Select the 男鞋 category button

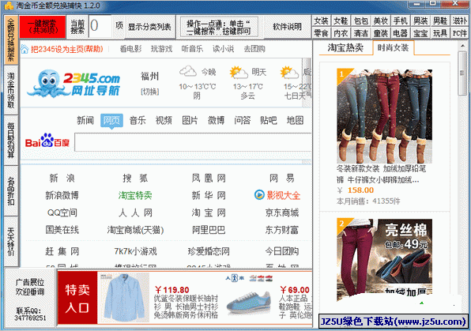click(x=440, y=21)
